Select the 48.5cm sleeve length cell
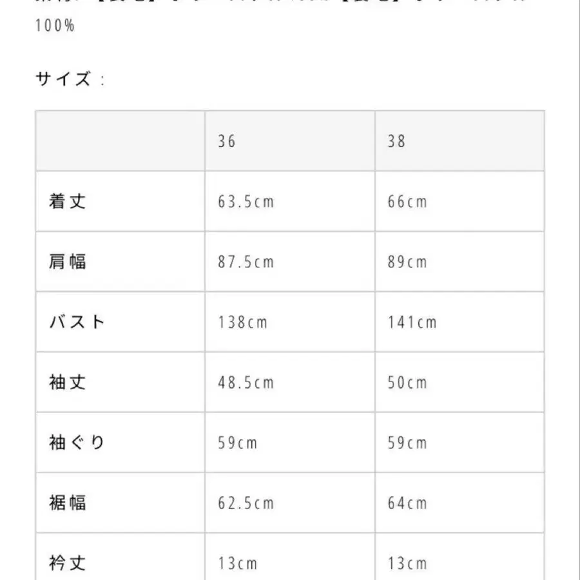This screenshot has width=580, height=580. point(246,383)
